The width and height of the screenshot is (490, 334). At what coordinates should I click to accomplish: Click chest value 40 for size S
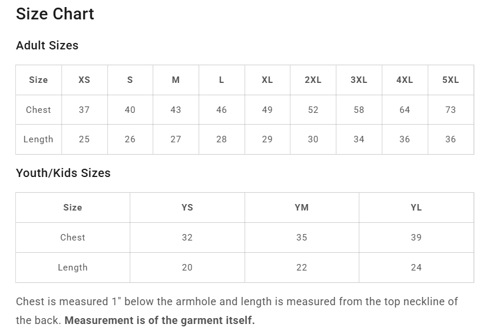click(130, 110)
